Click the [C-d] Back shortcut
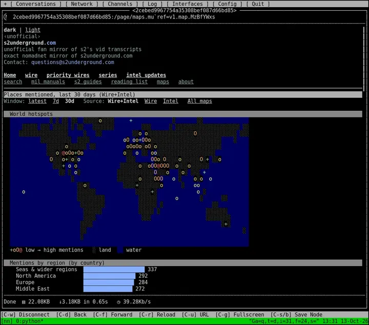Viewport: 369px width, 325px height. click(71, 315)
